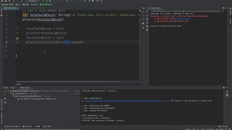232x130 pixels.
Task: Click the Synchronize refresh icon in toolbar
Action: pyautogui.click(x=9, y=1)
